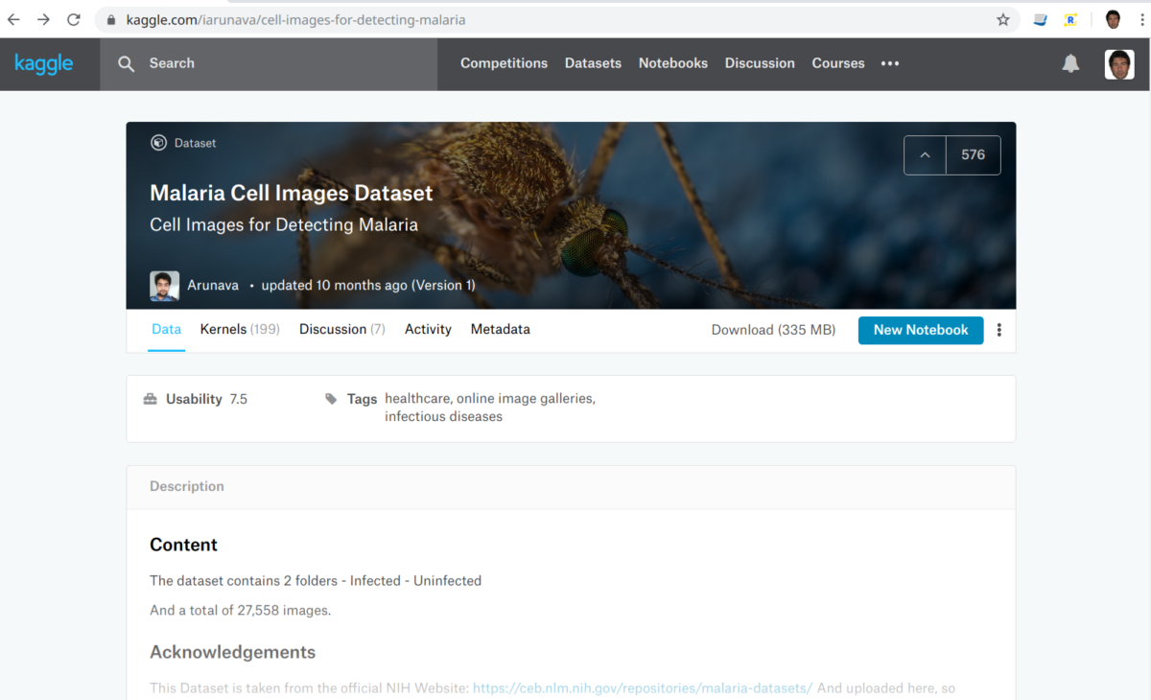This screenshot has height=700, width=1151.
Task: Open the three-dot menu beside New Notebook
Action: (998, 330)
